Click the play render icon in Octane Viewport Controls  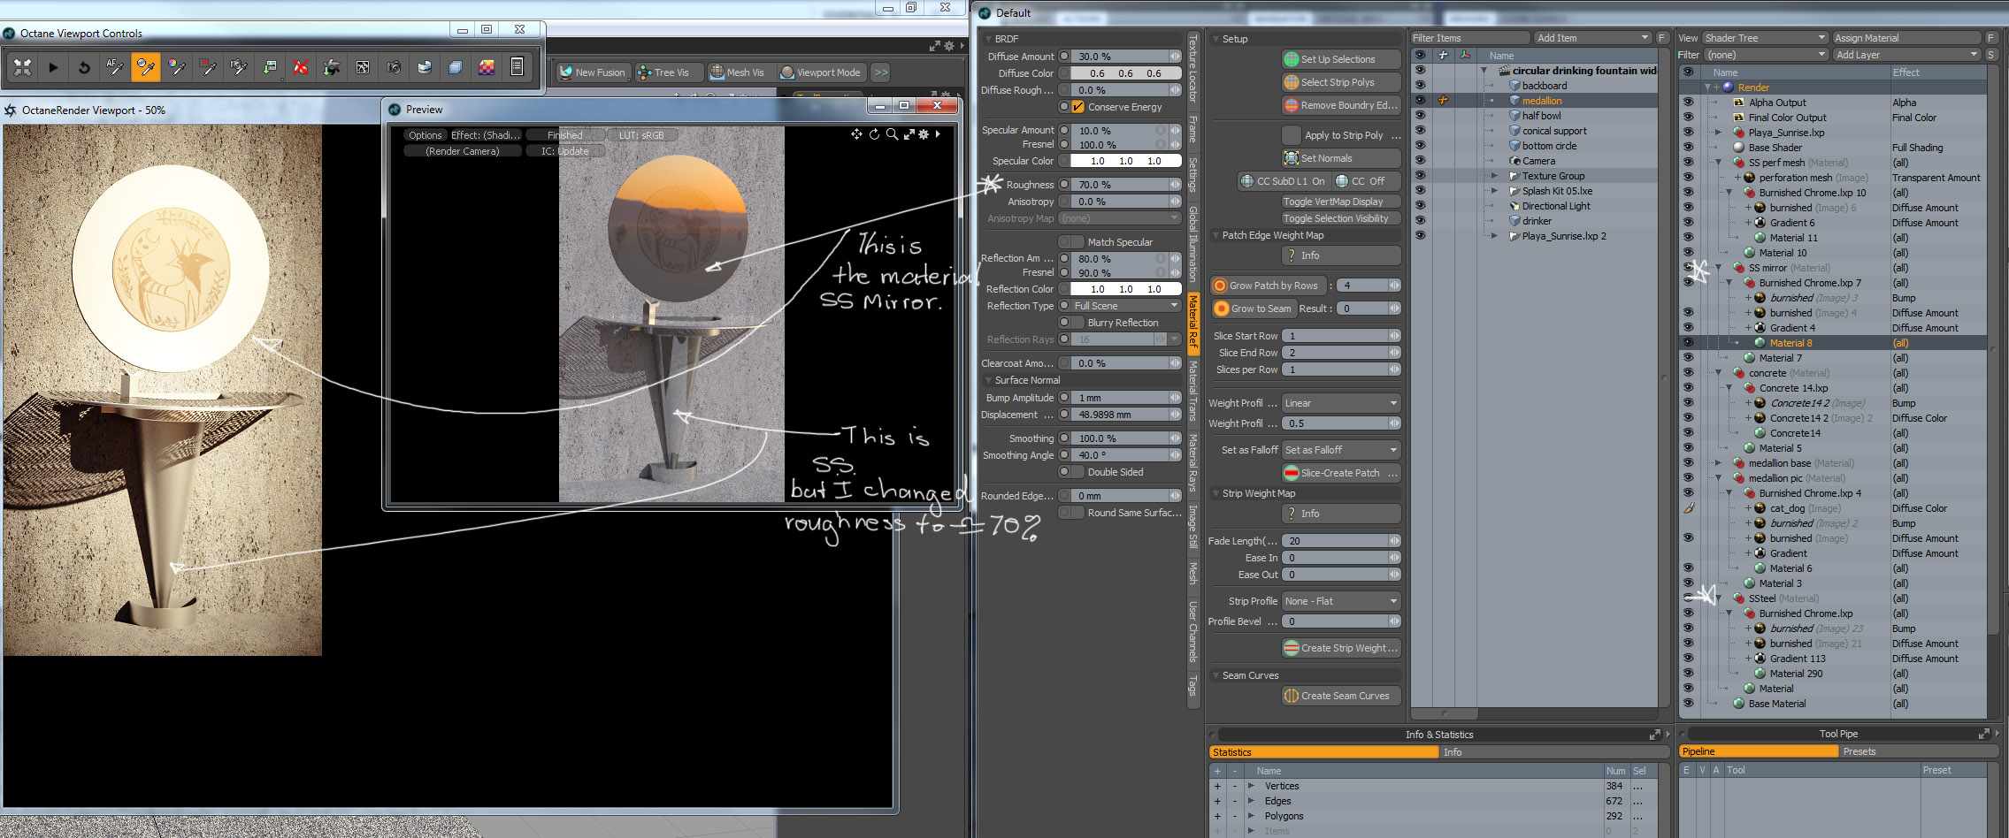pyautogui.click(x=53, y=67)
